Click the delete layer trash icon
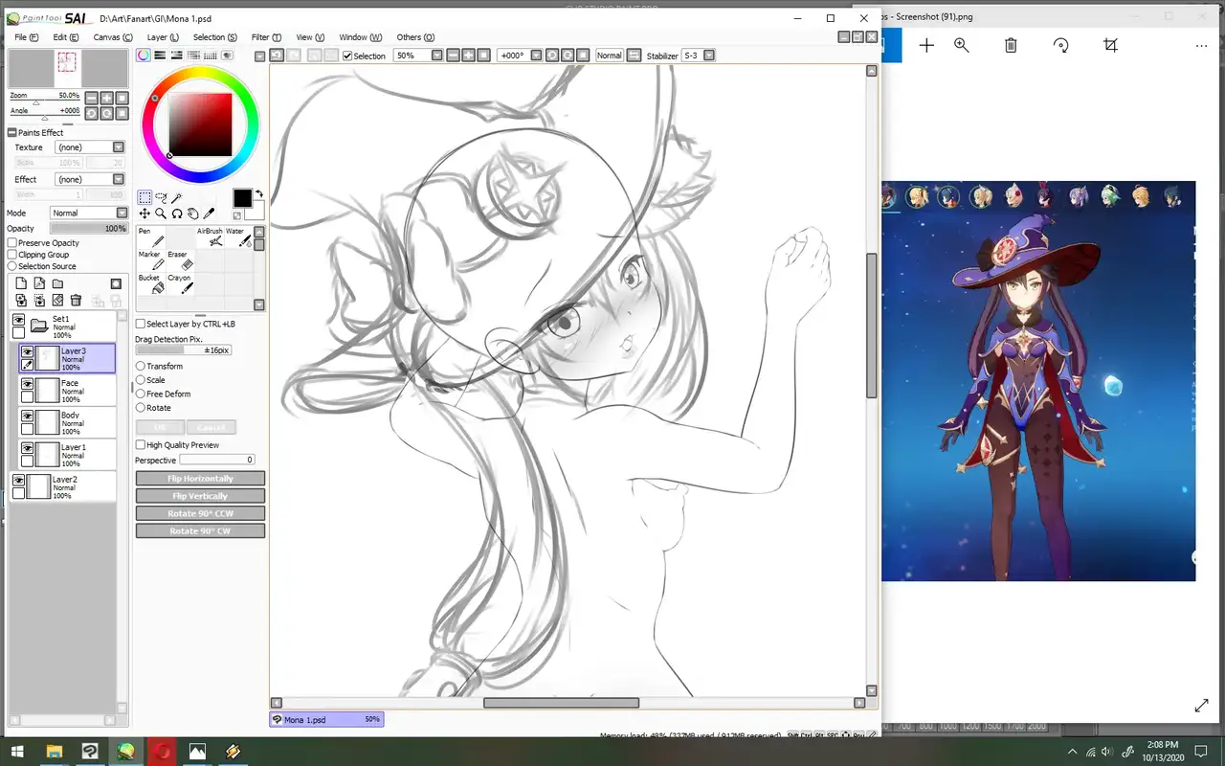The width and height of the screenshot is (1225, 766). 77,301
